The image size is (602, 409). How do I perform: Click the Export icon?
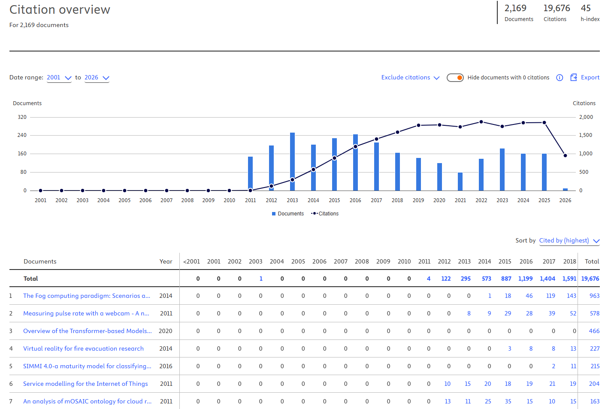(574, 78)
